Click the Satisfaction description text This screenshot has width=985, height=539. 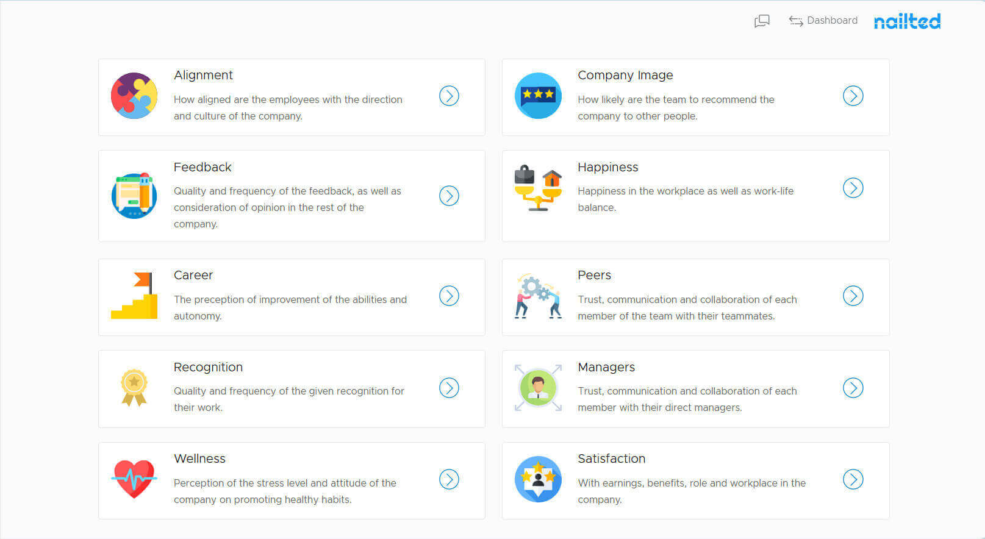(692, 491)
